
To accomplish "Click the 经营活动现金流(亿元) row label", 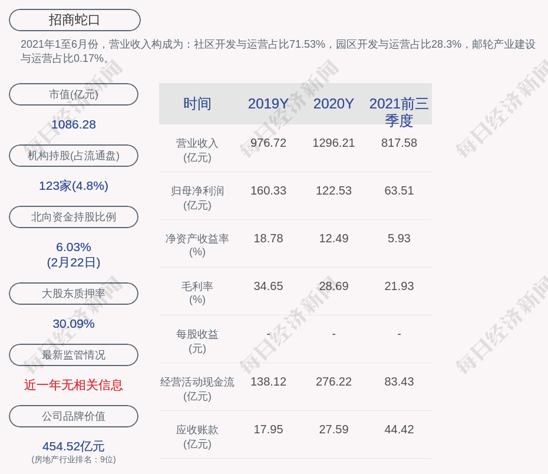I will (197, 389).
